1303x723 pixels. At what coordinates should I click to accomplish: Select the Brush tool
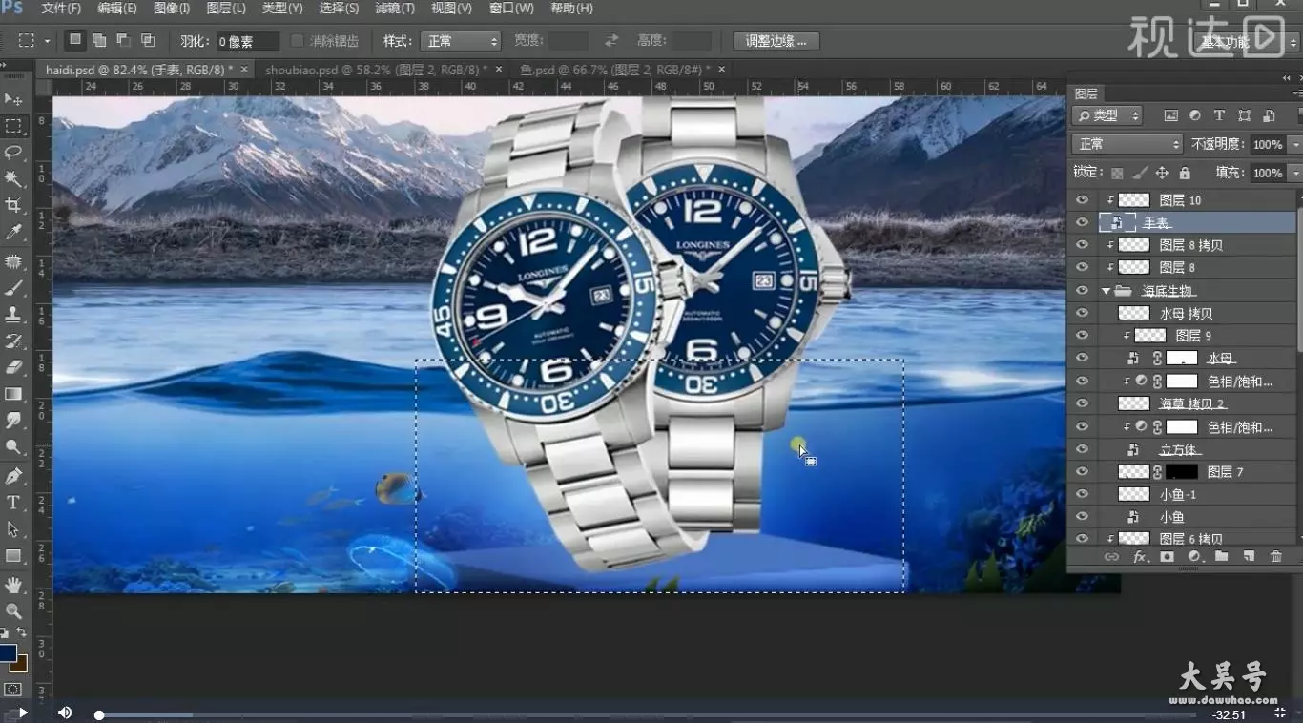click(x=13, y=288)
